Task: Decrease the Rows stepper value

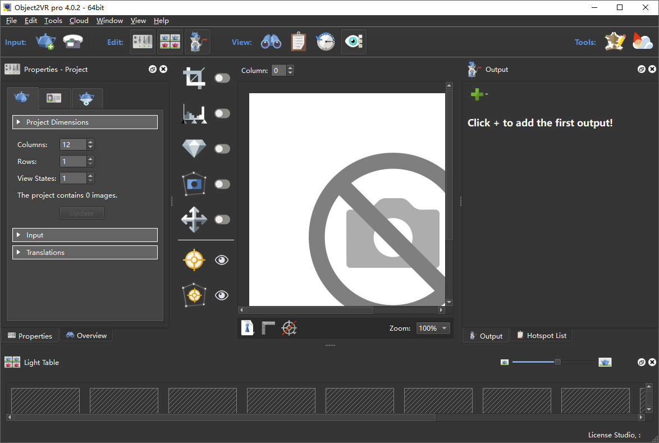Action: tap(90, 164)
